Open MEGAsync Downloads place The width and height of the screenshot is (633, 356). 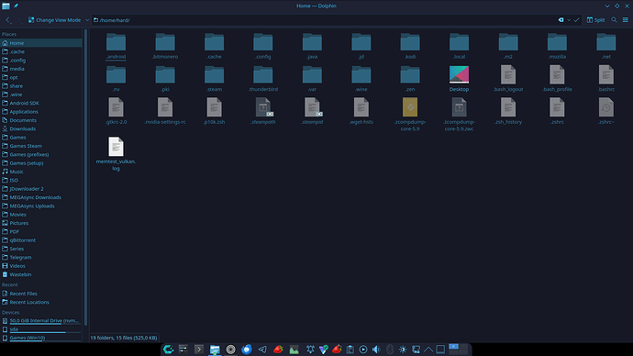point(41,197)
